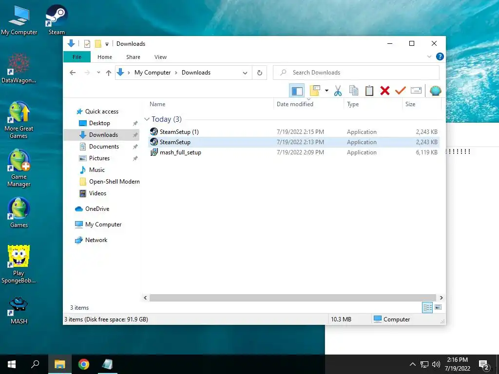Select the My Computer desktop icon
499x374 pixels.
pos(19,19)
